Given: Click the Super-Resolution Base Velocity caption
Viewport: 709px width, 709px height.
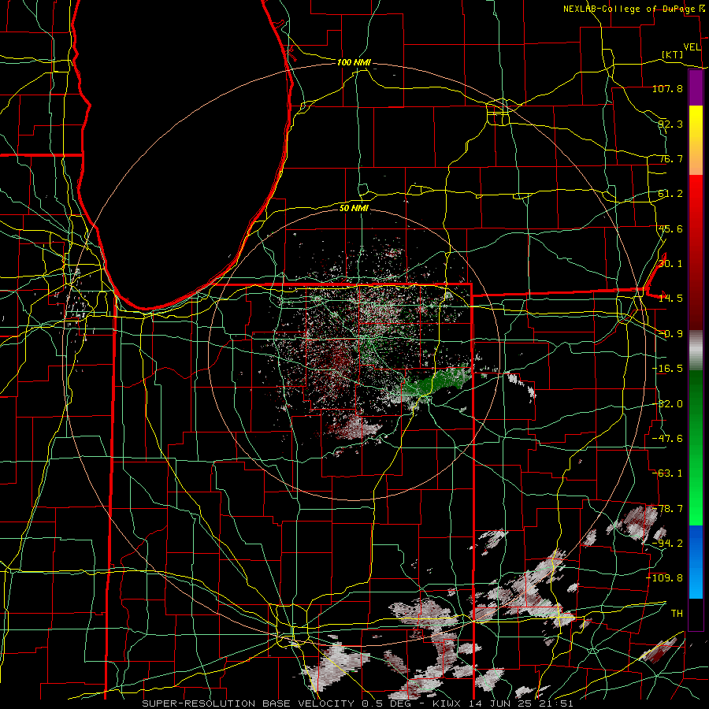Looking at the screenshot, I should tap(358, 703).
